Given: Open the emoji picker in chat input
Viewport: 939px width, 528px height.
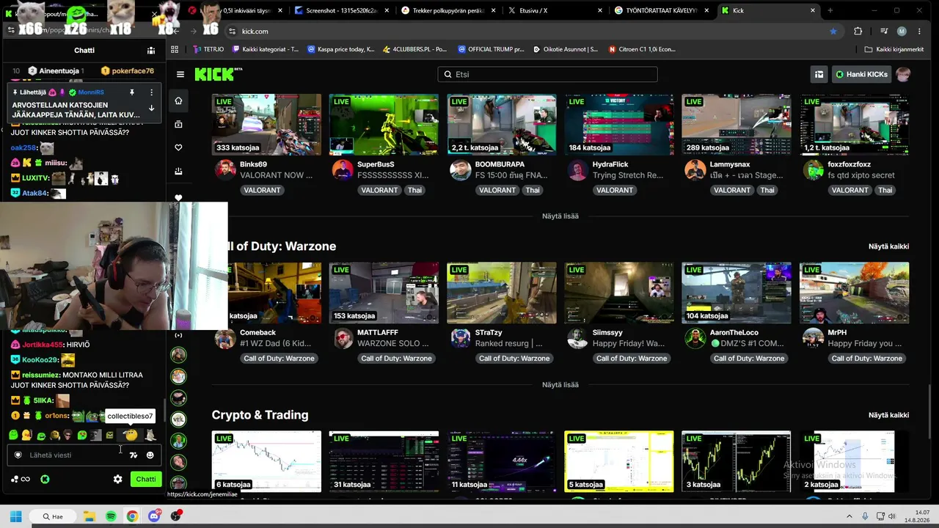Looking at the screenshot, I should coord(150,455).
